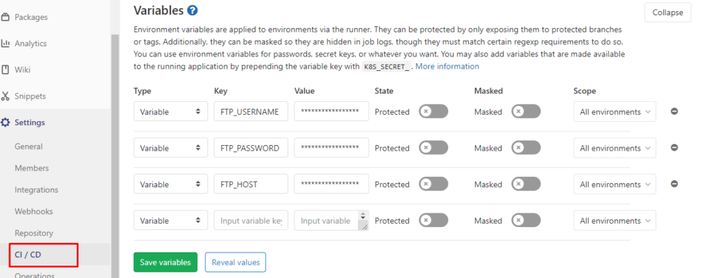Click the Input variable key field
The width and height of the screenshot is (706, 278).
pos(251,220)
